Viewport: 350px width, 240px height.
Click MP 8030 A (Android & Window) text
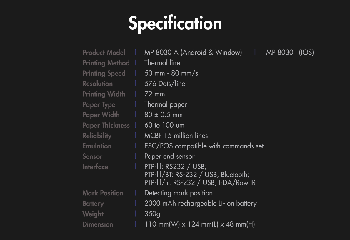(193, 52)
